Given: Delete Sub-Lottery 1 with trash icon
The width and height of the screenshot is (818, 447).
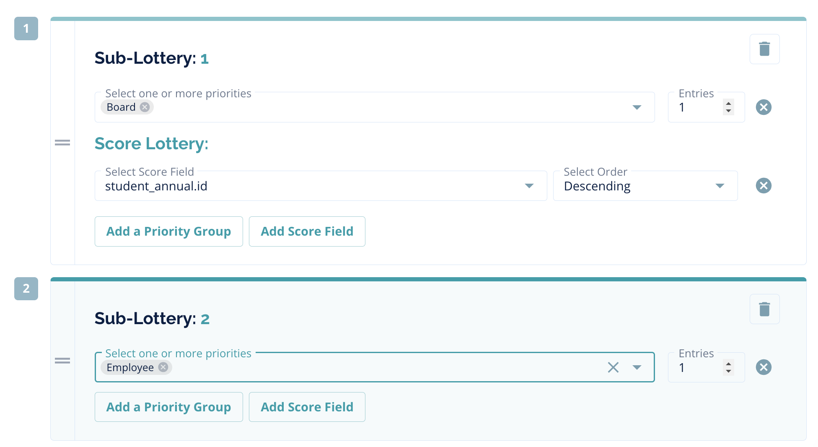Looking at the screenshot, I should pyautogui.click(x=764, y=49).
